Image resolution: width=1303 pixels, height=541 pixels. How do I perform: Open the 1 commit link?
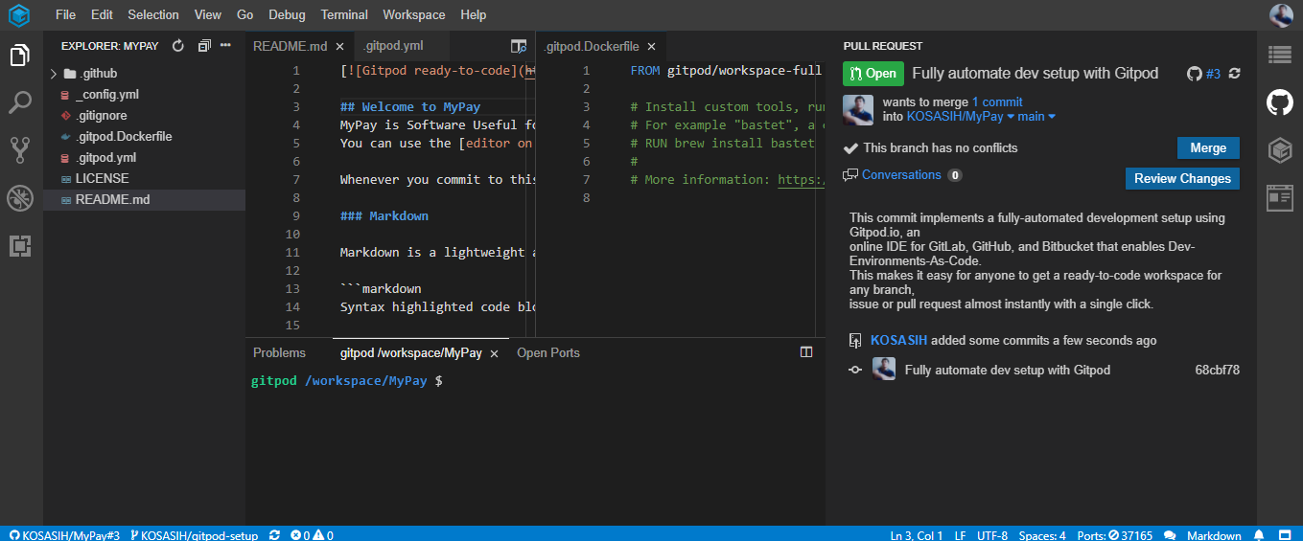coord(997,101)
